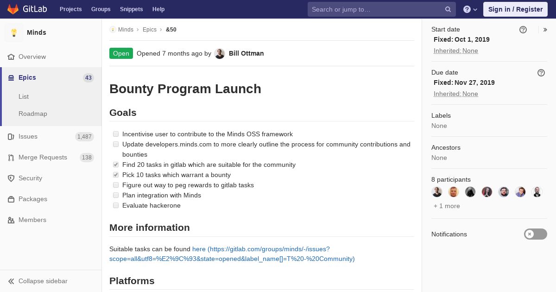Click the Security shield icon

coord(11,178)
